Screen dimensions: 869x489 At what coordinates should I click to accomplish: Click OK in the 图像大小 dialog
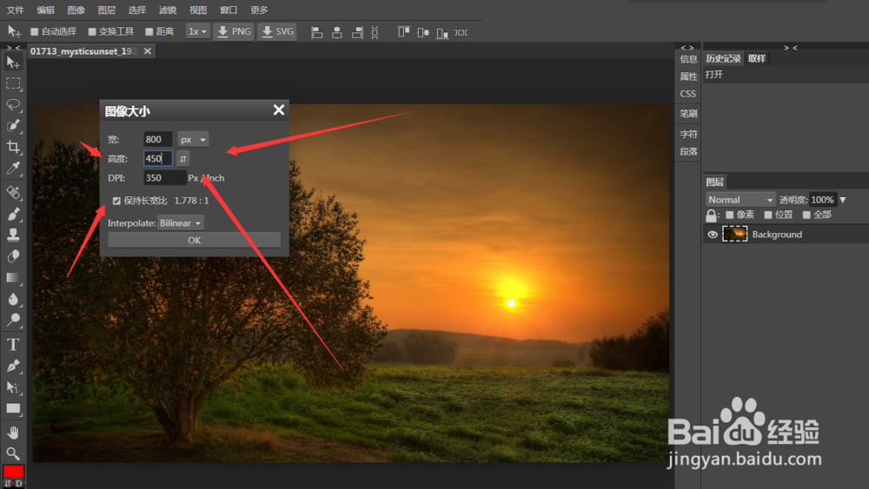coord(194,241)
